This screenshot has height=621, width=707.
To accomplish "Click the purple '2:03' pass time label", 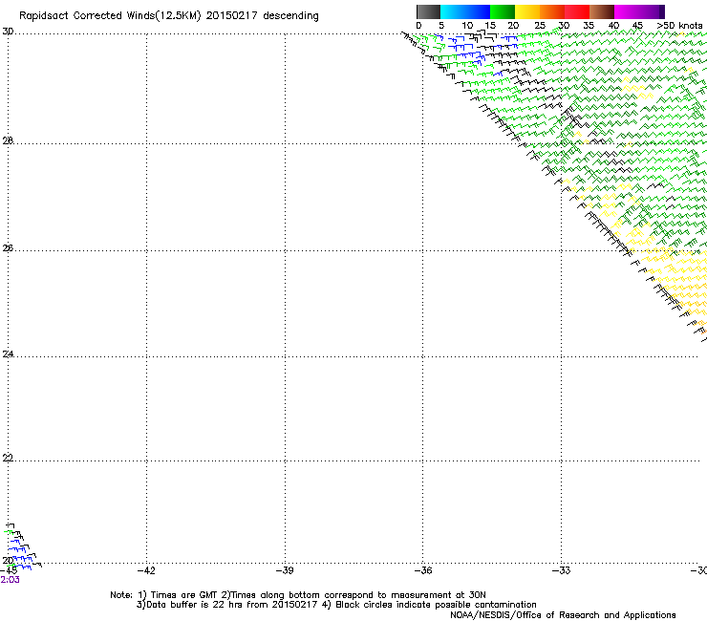I will 10,580.
